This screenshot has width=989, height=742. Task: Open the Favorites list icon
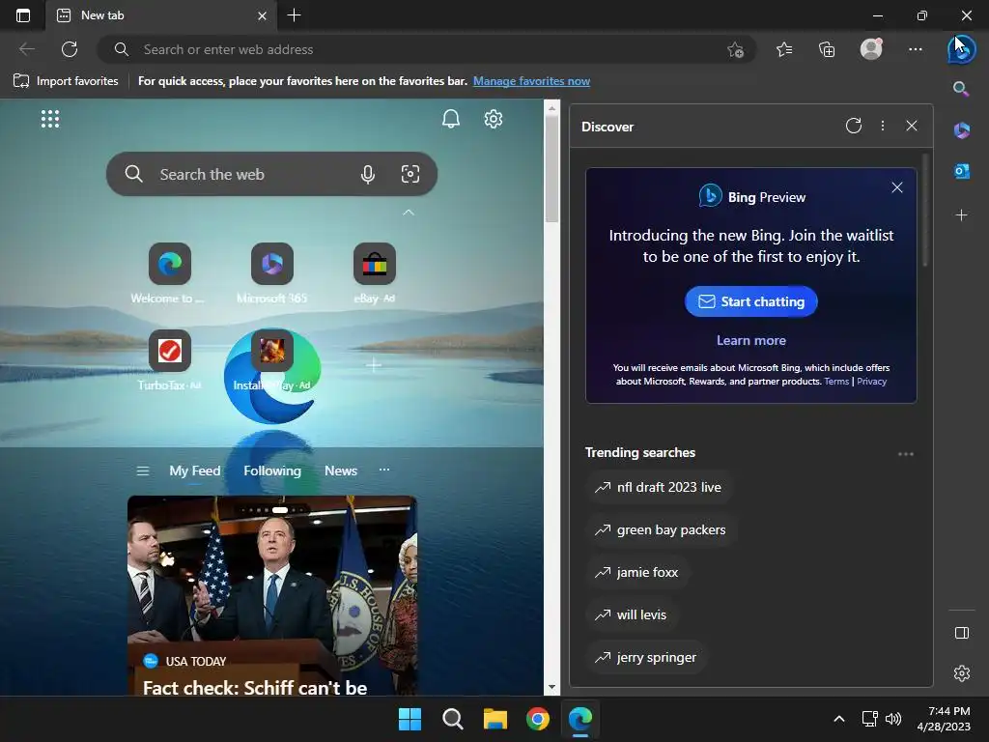click(x=784, y=49)
